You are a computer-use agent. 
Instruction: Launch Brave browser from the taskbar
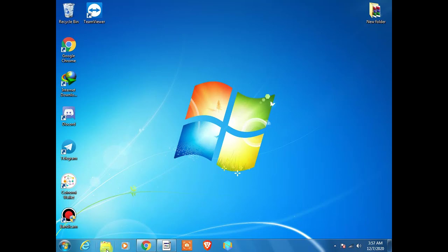click(x=207, y=246)
